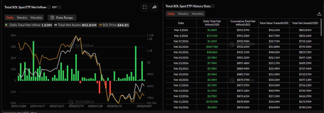
Task: Click info icon beside History Data title
Action: [213, 6]
